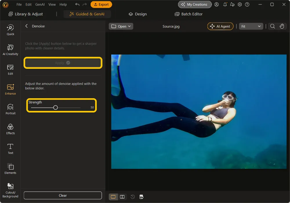Viewport: 290px width, 203px height.
Task: Open the Fit zoom level dropdown
Action: coord(251,26)
